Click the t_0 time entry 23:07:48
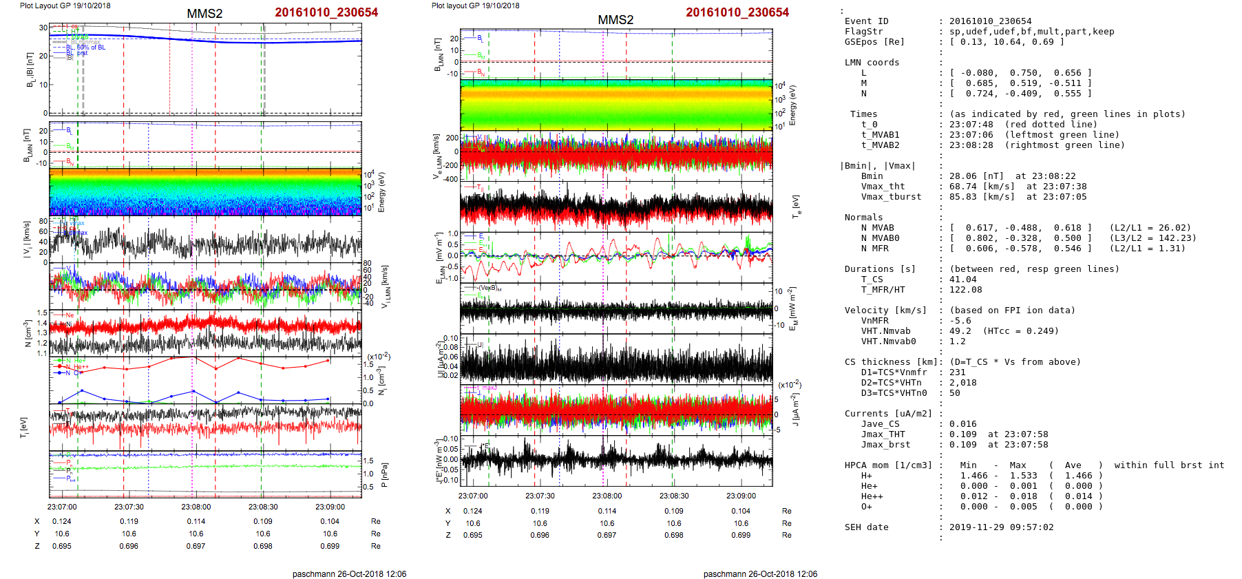The height and width of the screenshot is (579, 1242). point(971,125)
